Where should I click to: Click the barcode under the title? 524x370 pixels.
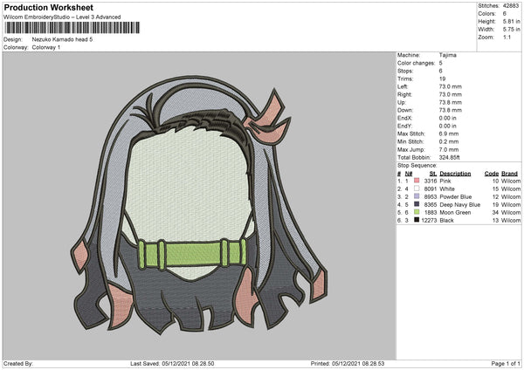[72, 28]
